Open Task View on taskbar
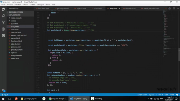 [x=9, y=99]
